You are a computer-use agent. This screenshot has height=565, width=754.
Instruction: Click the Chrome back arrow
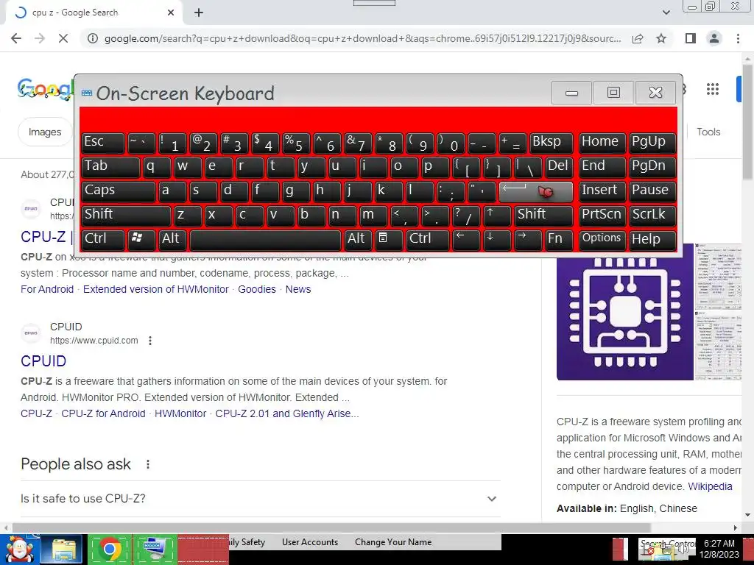tap(16, 38)
